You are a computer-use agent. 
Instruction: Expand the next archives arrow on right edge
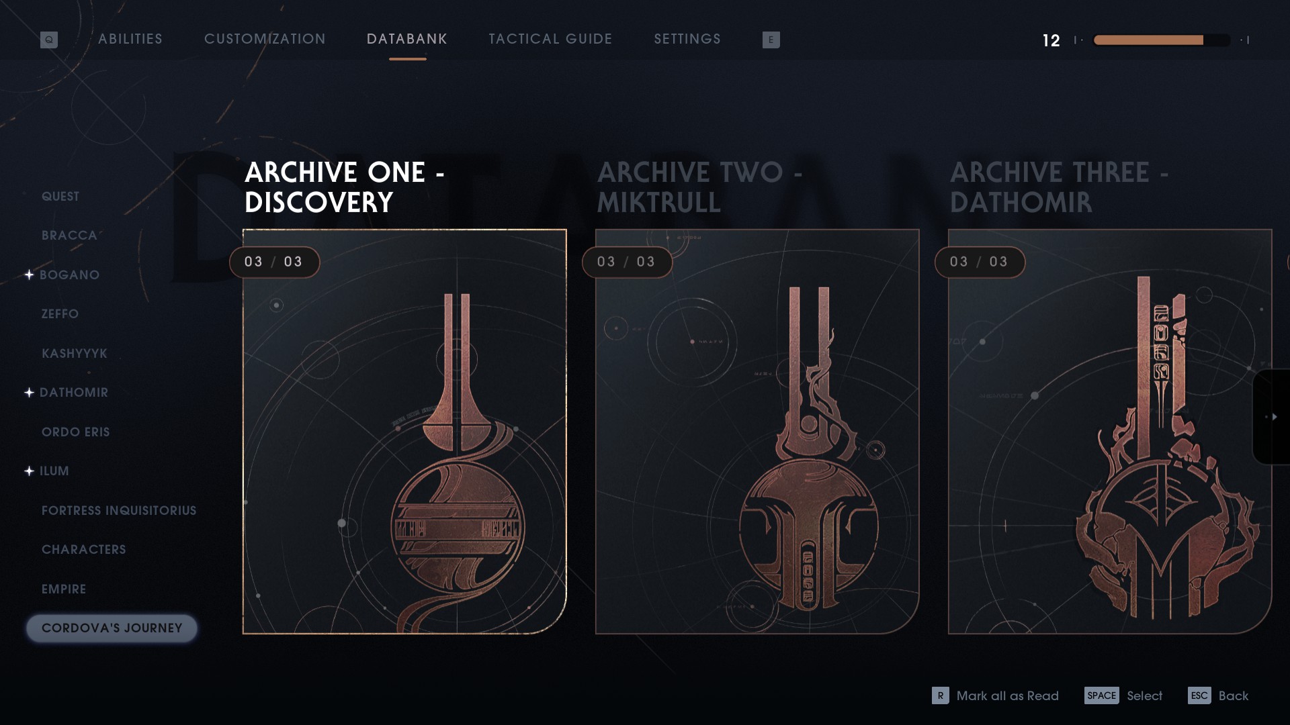click(x=1272, y=417)
